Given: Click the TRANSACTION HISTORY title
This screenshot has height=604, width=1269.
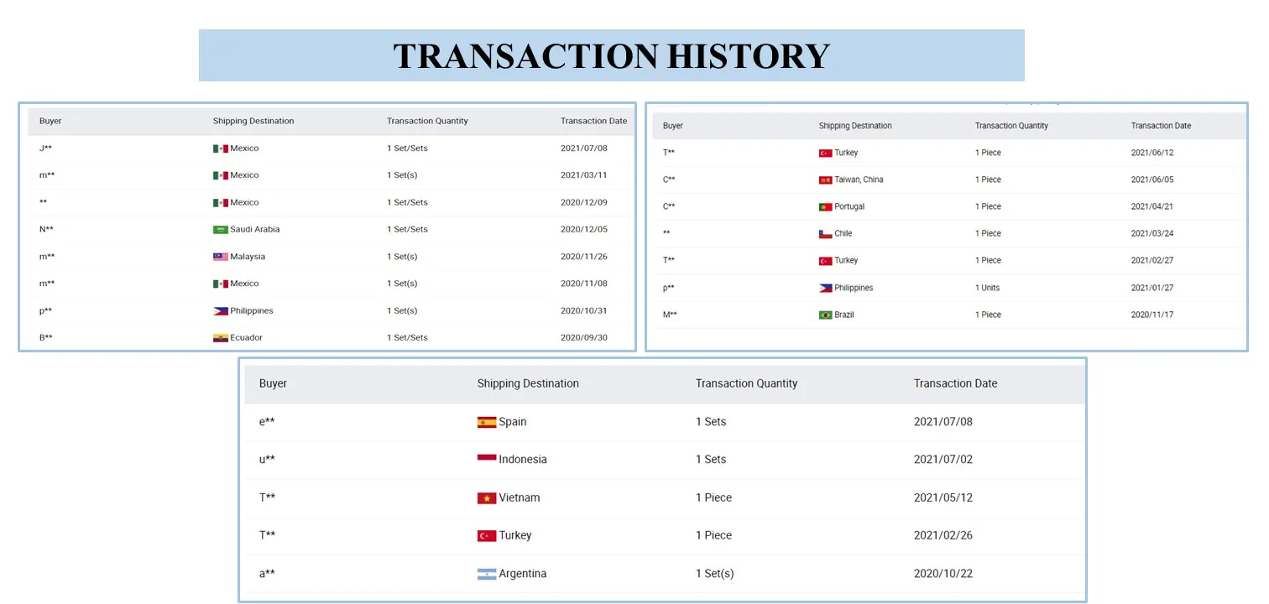Looking at the screenshot, I should [612, 56].
